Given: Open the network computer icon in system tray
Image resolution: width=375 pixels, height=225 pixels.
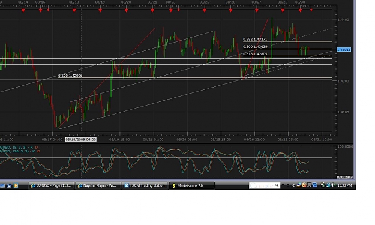Looking at the screenshot, I should pos(299,185).
